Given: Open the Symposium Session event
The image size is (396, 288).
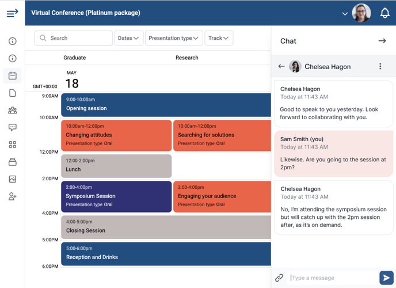Looking at the screenshot, I should tap(116, 196).
